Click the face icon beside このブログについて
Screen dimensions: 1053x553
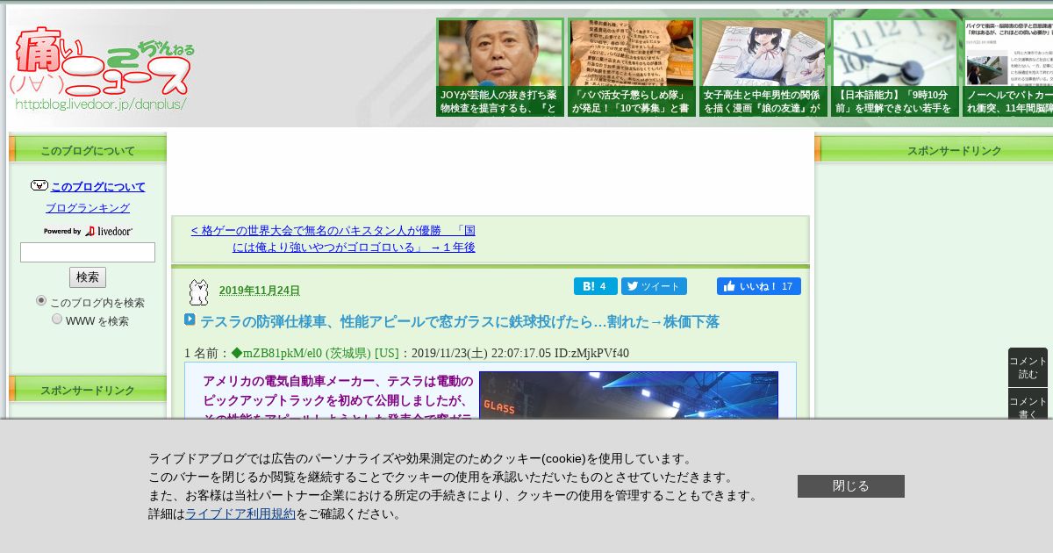39,186
